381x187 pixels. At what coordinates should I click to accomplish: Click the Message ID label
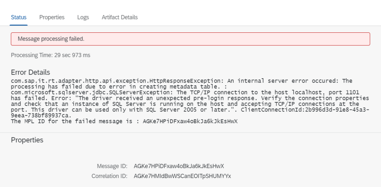pos(112,166)
